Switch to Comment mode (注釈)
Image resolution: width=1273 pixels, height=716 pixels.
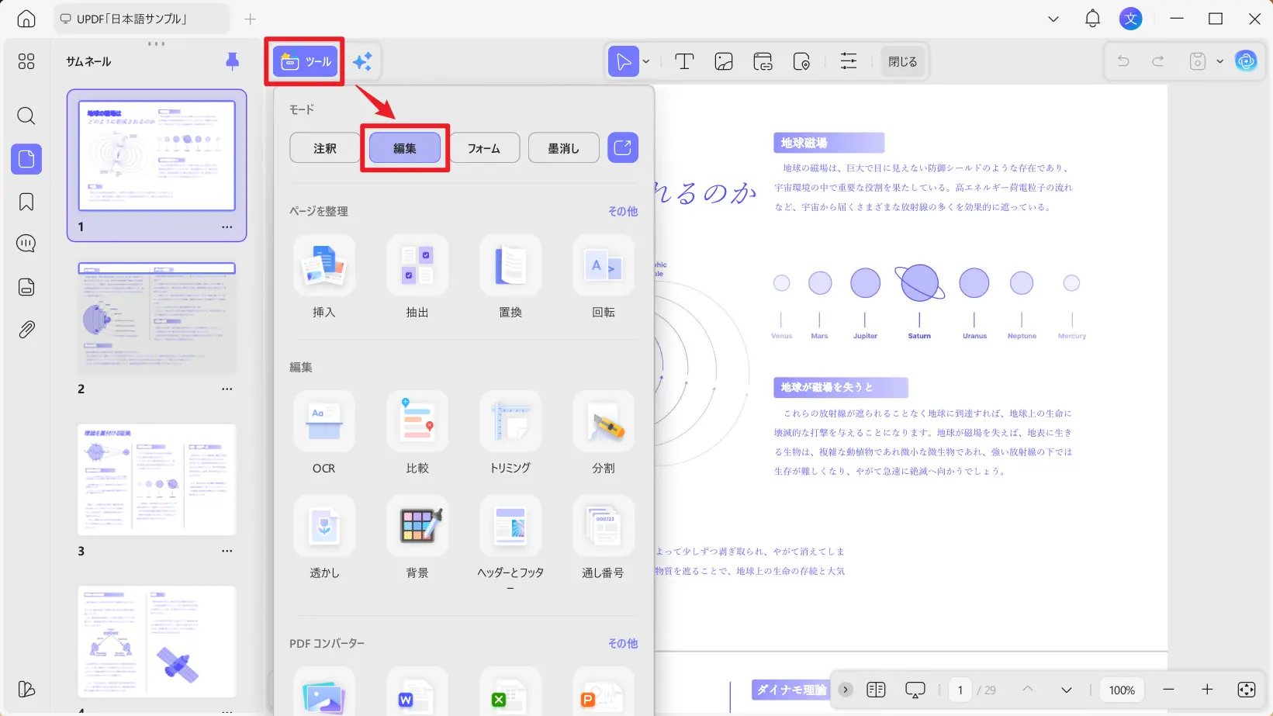[x=325, y=148]
